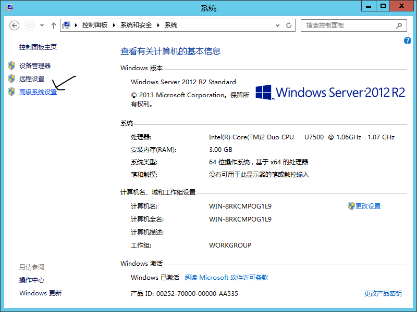This screenshot has height=312, width=417.
Task: Select 3.00 GB RAM value
Action: click(220, 150)
